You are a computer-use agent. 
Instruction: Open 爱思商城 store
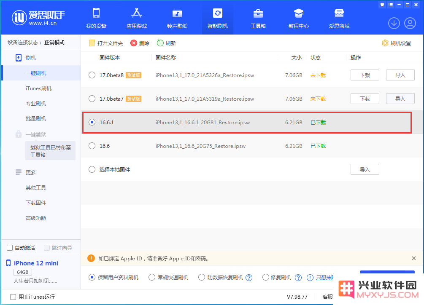click(x=339, y=19)
